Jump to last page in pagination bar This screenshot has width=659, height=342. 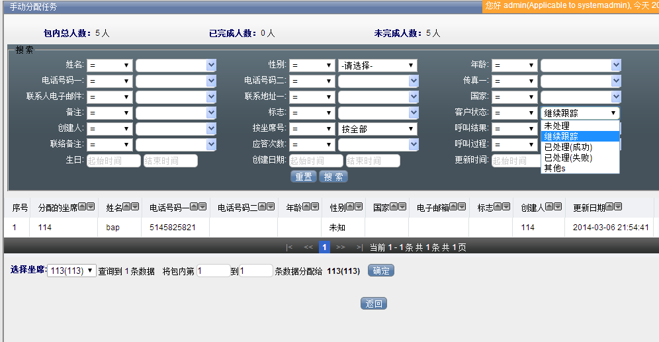click(x=359, y=247)
